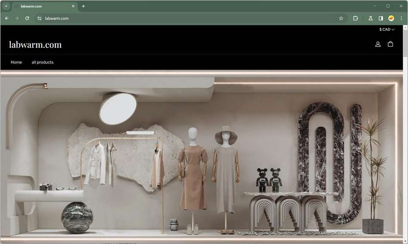Click the labwarm.com site logo
The image size is (408, 244).
click(35, 45)
